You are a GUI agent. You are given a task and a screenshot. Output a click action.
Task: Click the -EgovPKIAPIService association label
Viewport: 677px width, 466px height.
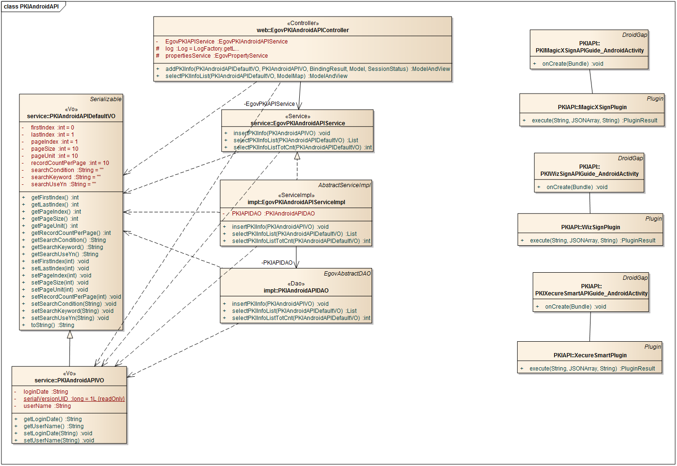269,104
